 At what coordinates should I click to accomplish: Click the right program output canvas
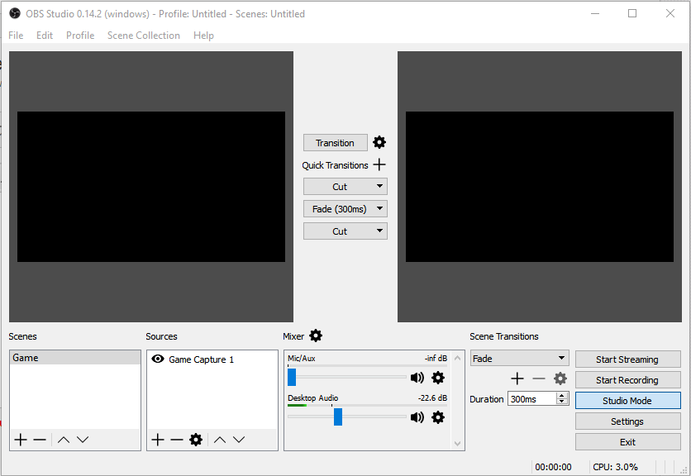click(x=540, y=187)
